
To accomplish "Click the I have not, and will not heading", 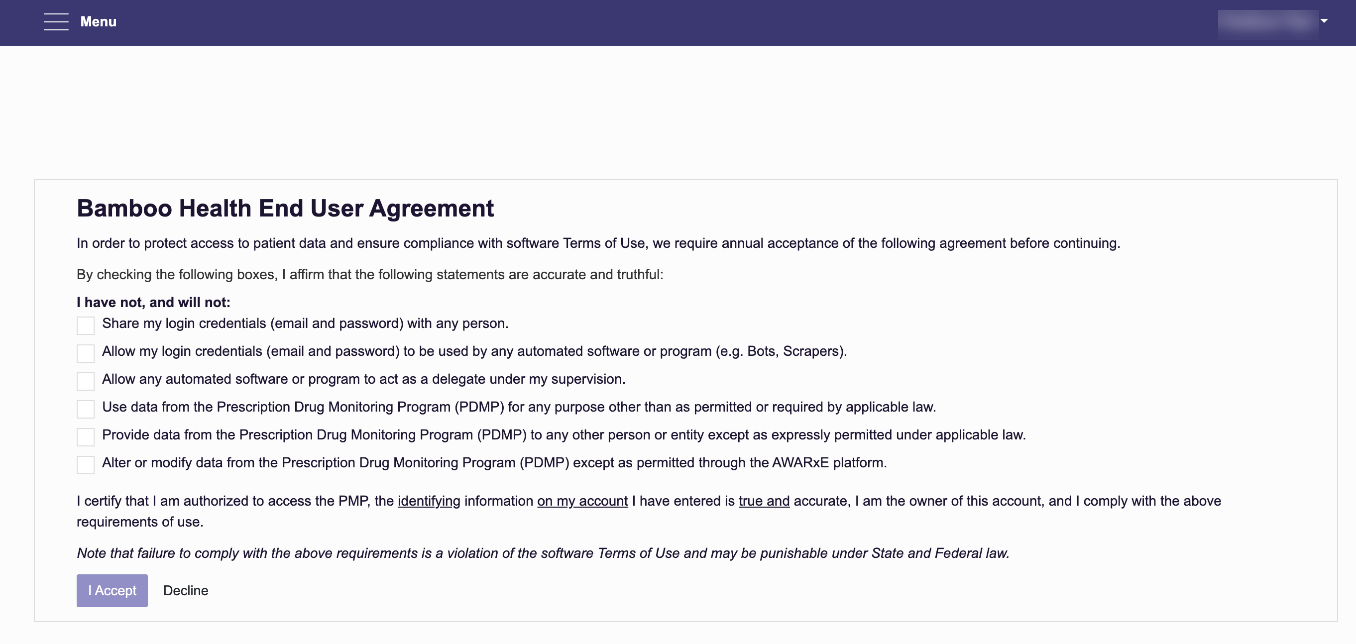I will coord(154,302).
